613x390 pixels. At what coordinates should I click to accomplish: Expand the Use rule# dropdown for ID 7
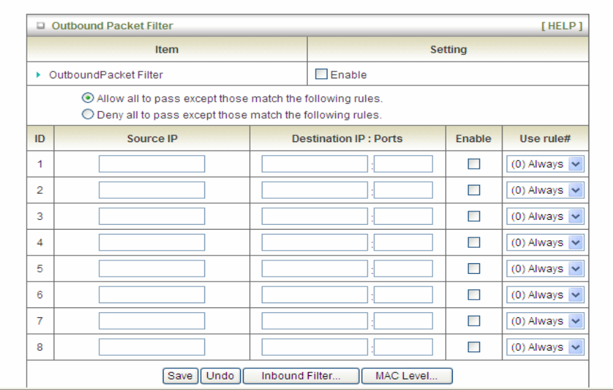(545, 321)
